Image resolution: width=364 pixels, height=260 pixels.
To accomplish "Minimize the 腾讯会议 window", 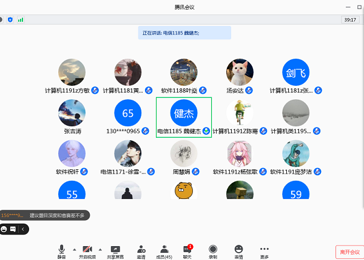I will click(348, 7).
